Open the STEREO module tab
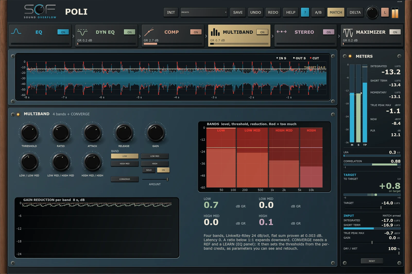Screen dimensions: 412x274 (x=306, y=36)
